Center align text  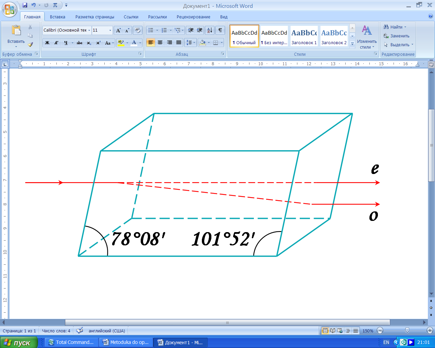(x=160, y=42)
